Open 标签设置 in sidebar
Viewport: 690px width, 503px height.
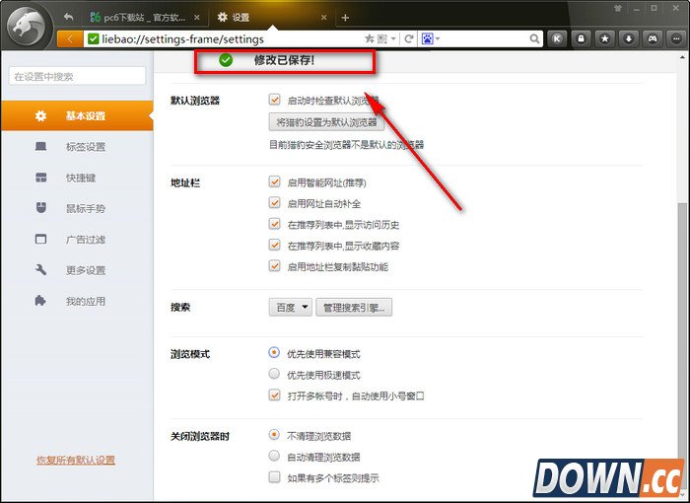tap(78, 147)
